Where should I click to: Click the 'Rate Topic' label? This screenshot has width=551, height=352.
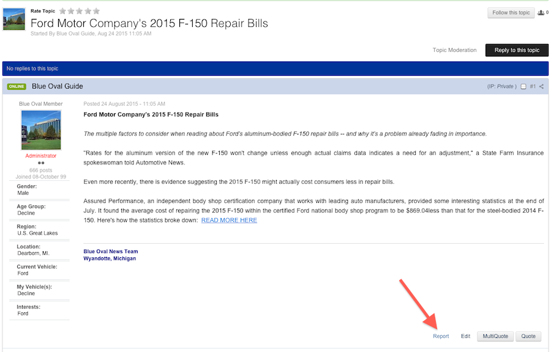[x=43, y=11]
